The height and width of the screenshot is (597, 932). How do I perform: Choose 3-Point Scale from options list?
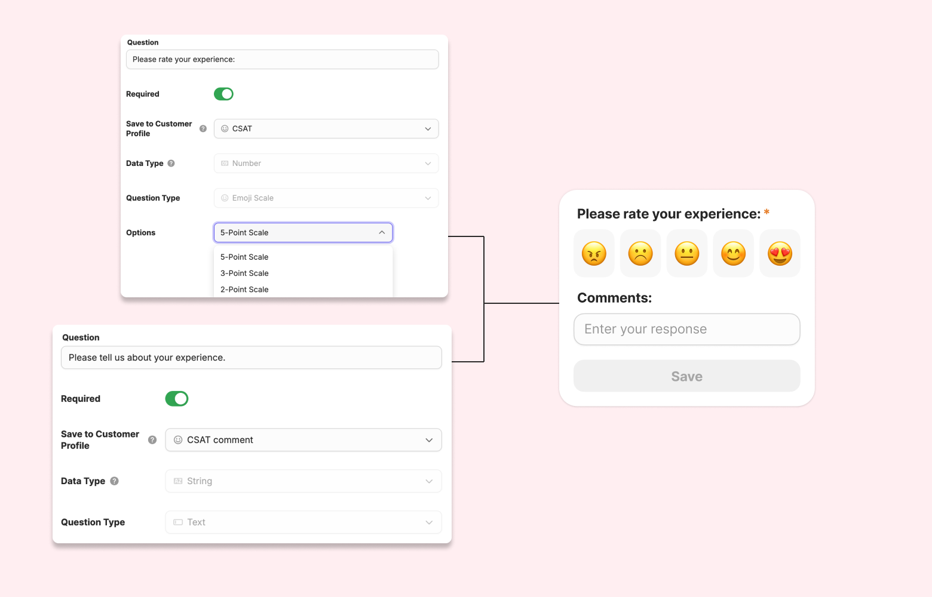(x=245, y=273)
